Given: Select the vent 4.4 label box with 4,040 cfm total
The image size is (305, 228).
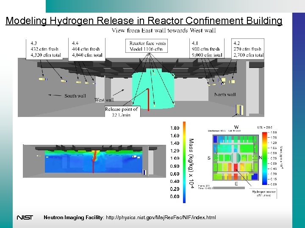Looking at the screenshot, I should pyautogui.click(x=87, y=49).
